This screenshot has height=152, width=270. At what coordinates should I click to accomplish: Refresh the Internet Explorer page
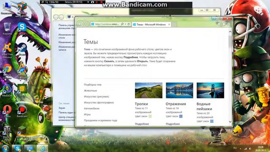129,24
